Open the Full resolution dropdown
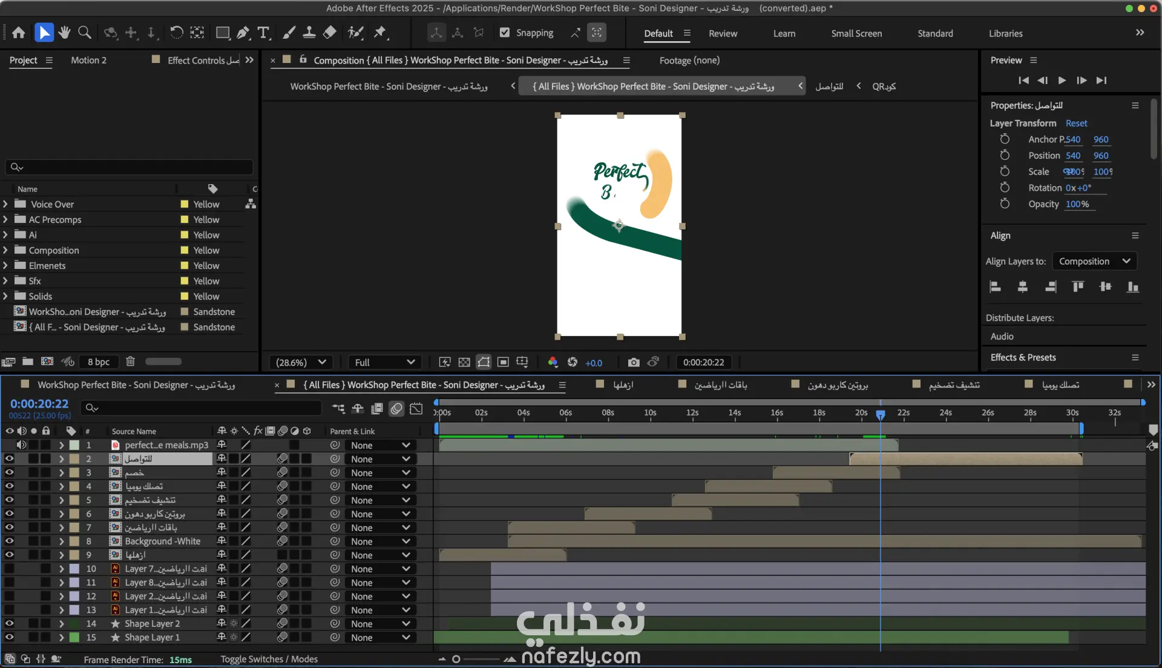 click(385, 362)
